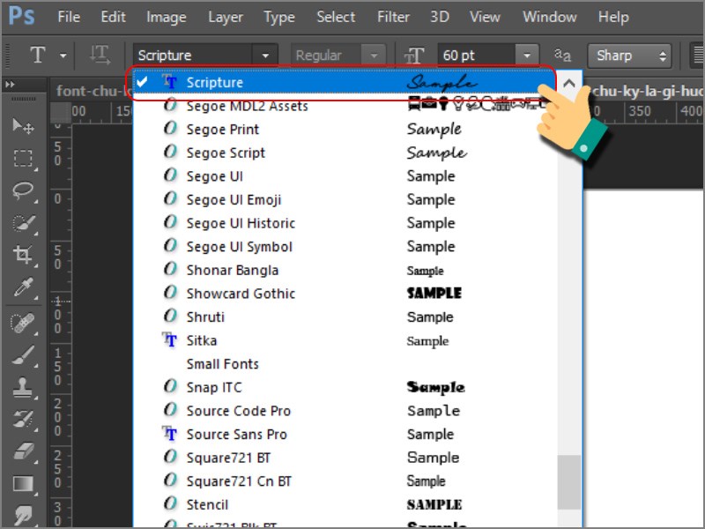Screen dimensions: 705x529
Task: Select the Lasso tool
Action: (23, 190)
